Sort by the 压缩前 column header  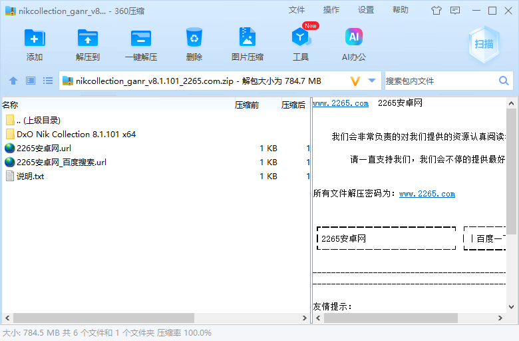pos(258,105)
